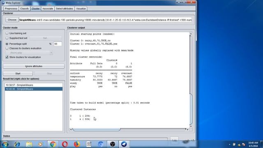
Task: Open the document app icon next to Firefox
Action: pos(89,144)
